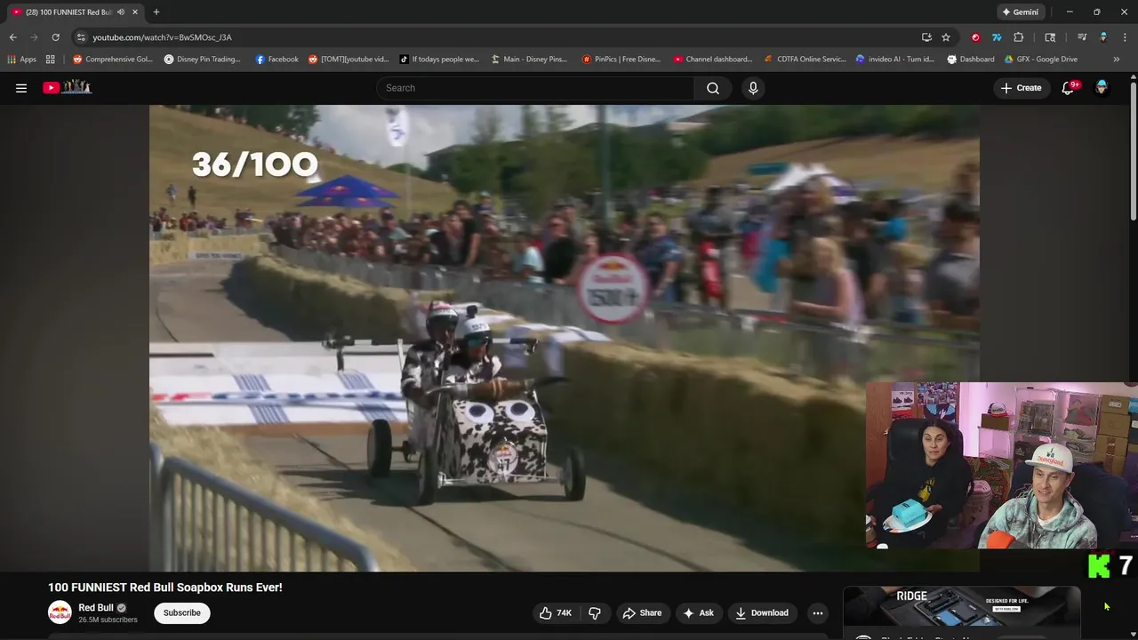Mute the tab via speaker icon
The image size is (1138, 640).
(x=121, y=12)
